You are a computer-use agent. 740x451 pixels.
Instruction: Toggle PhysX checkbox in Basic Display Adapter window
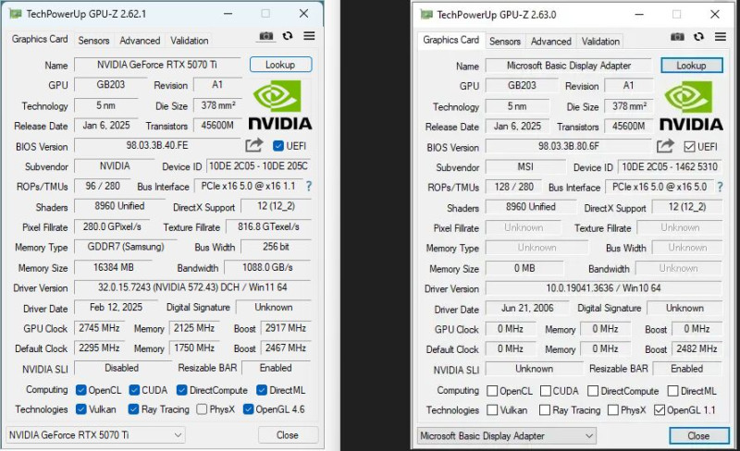(x=613, y=410)
